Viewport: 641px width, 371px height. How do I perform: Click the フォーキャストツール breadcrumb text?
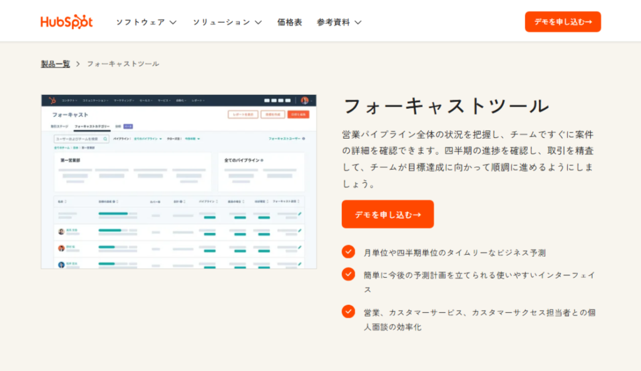click(x=123, y=64)
